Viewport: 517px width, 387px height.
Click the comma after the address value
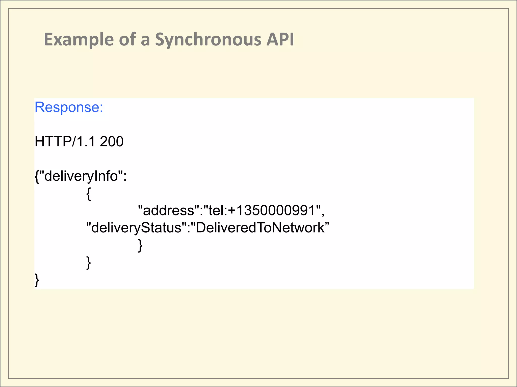(323, 213)
